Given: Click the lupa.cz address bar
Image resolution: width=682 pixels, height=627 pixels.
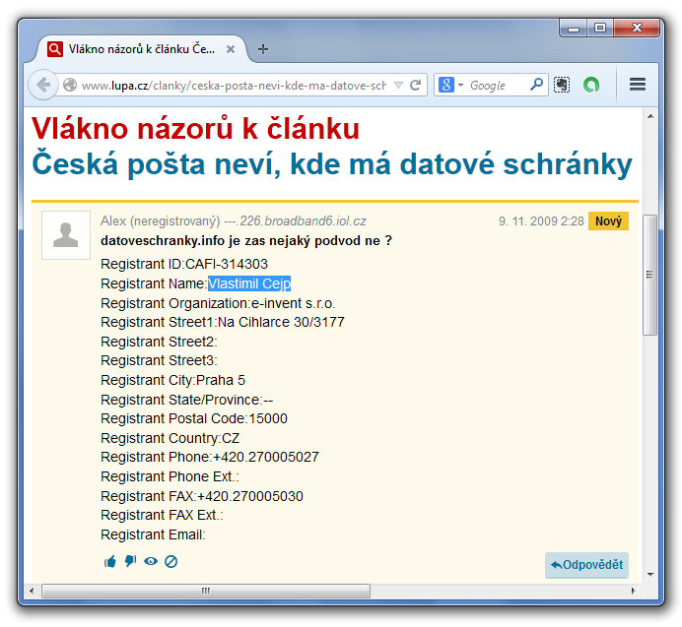Looking at the screenshot, I should [x=234, y=86].
